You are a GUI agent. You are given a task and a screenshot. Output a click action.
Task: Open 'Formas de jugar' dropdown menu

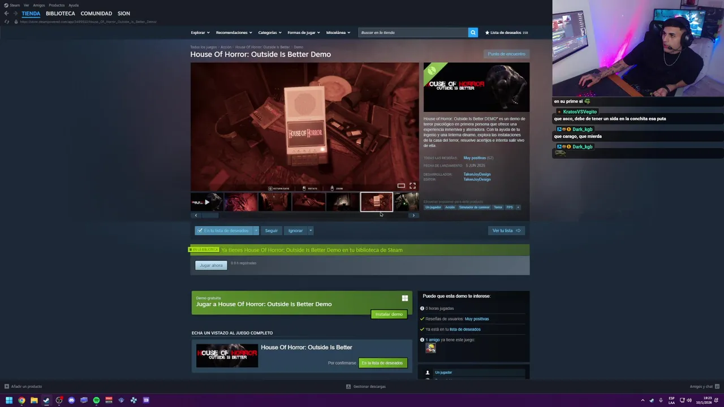304,32
